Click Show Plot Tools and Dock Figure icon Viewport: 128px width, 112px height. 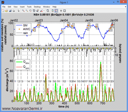tap(65, 11)
